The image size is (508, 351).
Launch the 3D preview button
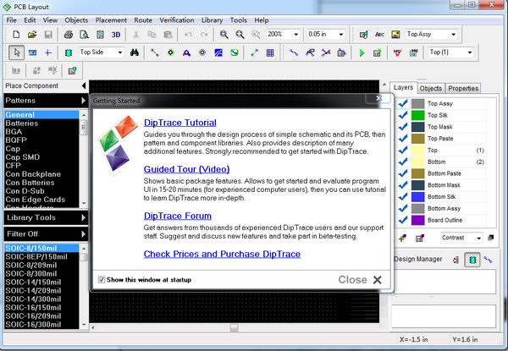tap(116, 35)
